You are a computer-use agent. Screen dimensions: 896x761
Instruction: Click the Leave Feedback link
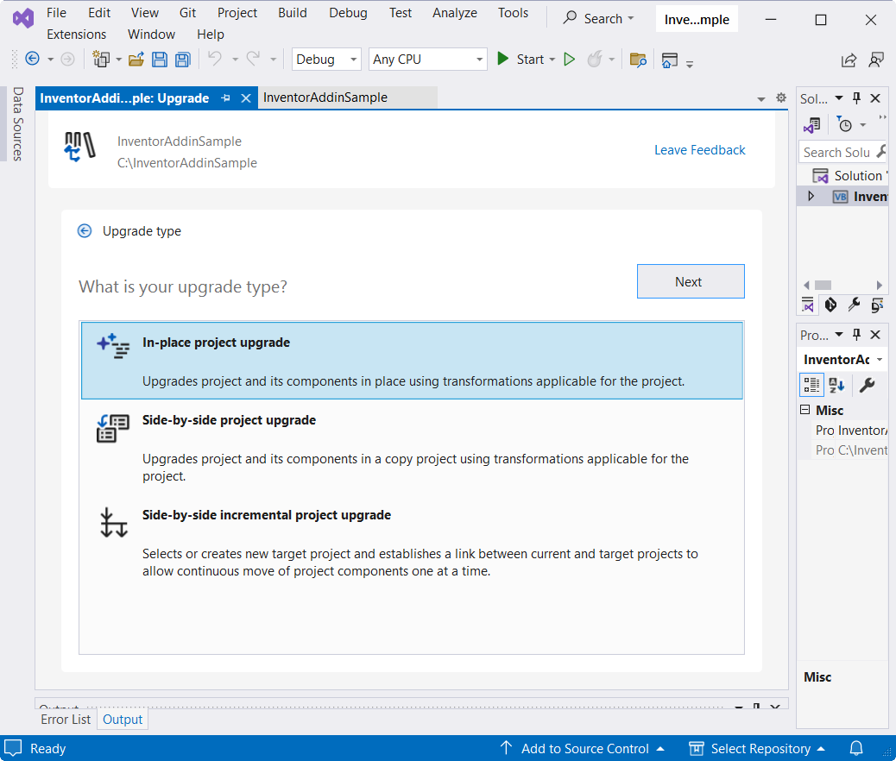pyautogui.click(x=699, y=149)
